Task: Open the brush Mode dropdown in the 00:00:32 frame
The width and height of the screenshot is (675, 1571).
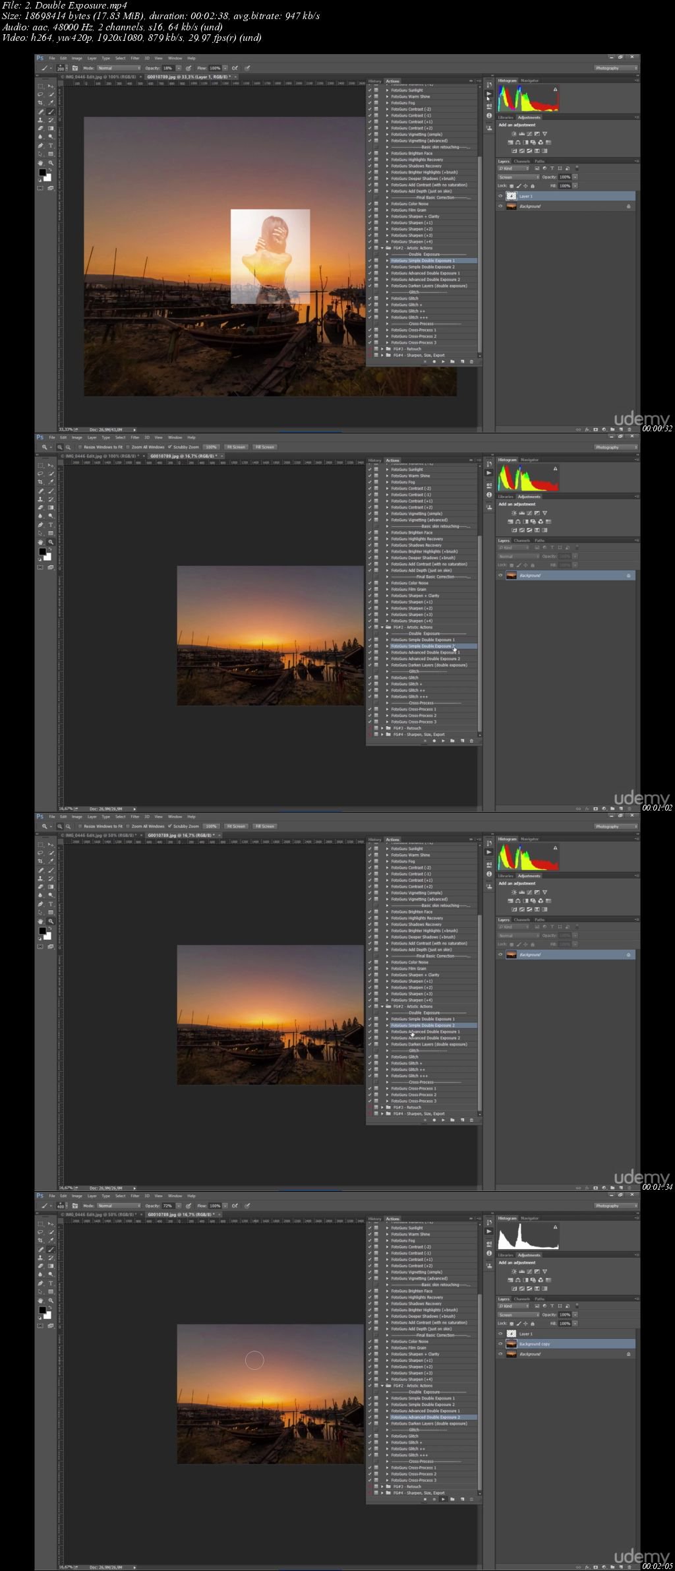Action: [119, 68]
